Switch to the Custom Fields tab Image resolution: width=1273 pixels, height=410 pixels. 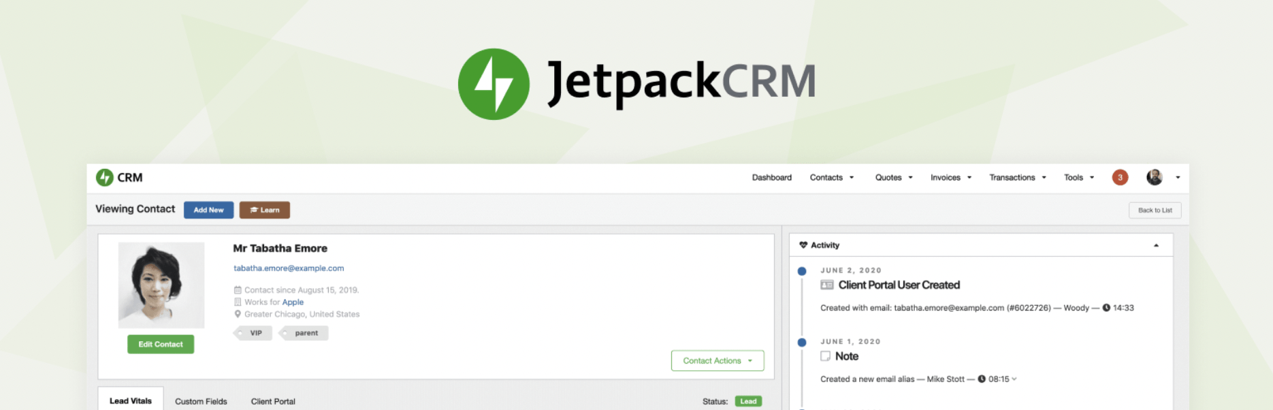click(x=201, y=402)
